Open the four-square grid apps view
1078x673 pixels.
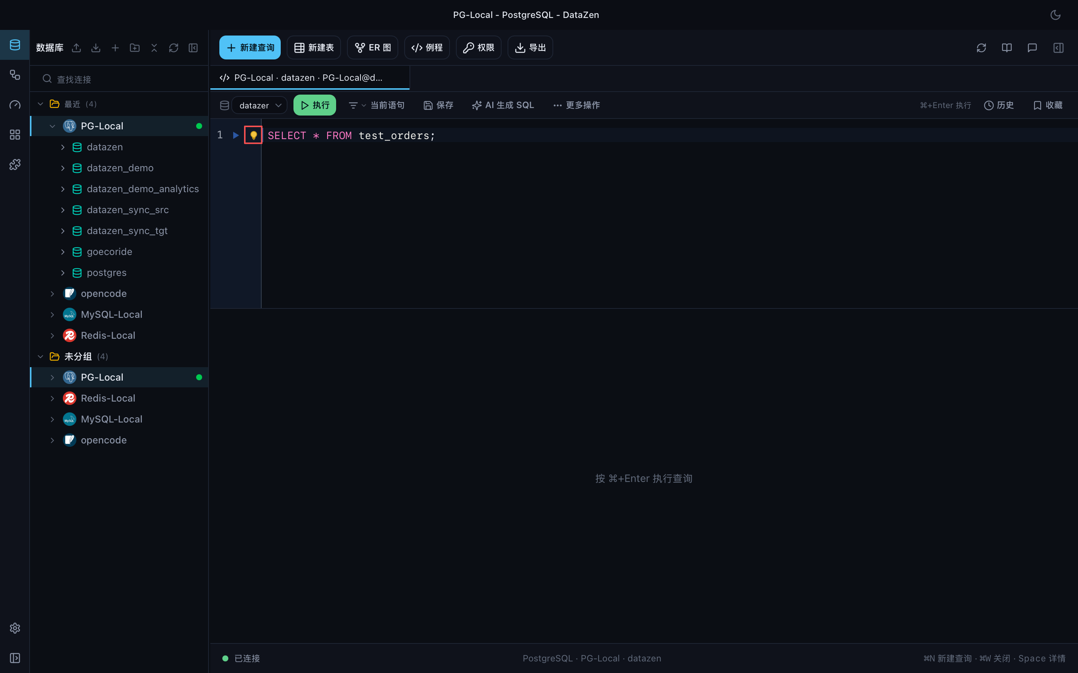point(15,135)
